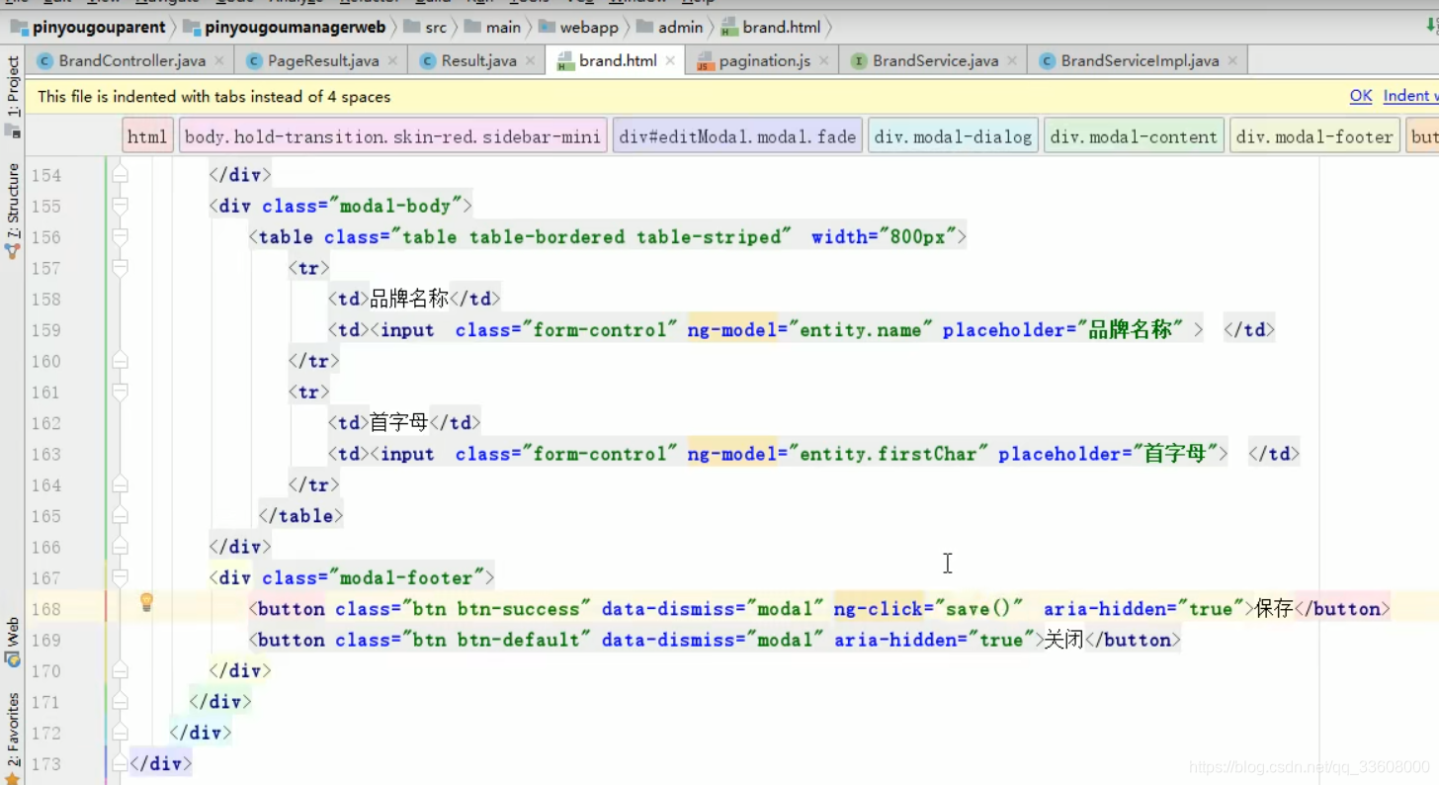The height and width of the screenshot is (785, 1439).
Task: Click the lightbulb intention icon on line 168
Action: (146, 601)
